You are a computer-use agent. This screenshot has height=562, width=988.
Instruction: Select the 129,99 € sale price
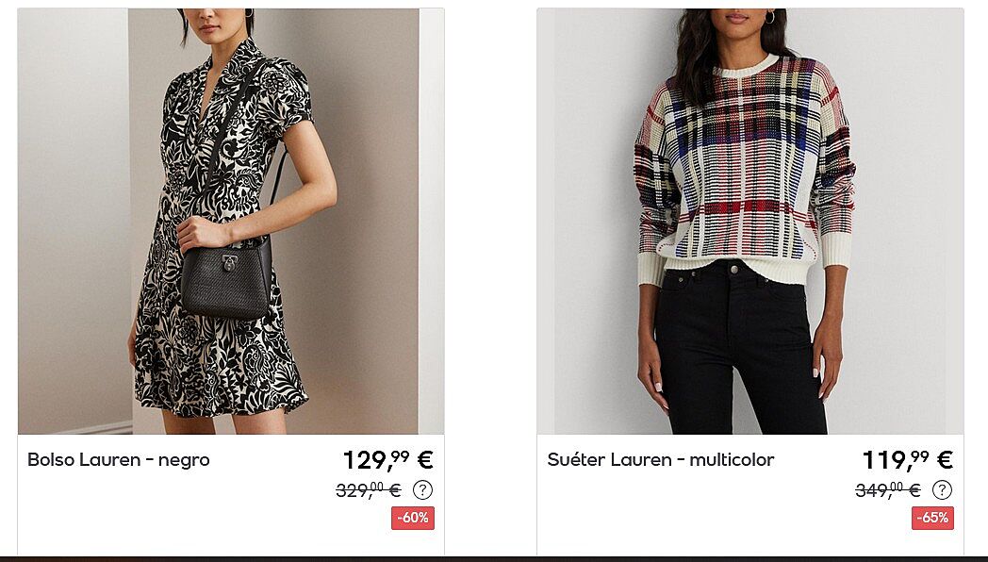coord(388,460)
